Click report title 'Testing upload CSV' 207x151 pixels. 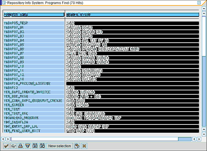85,32
